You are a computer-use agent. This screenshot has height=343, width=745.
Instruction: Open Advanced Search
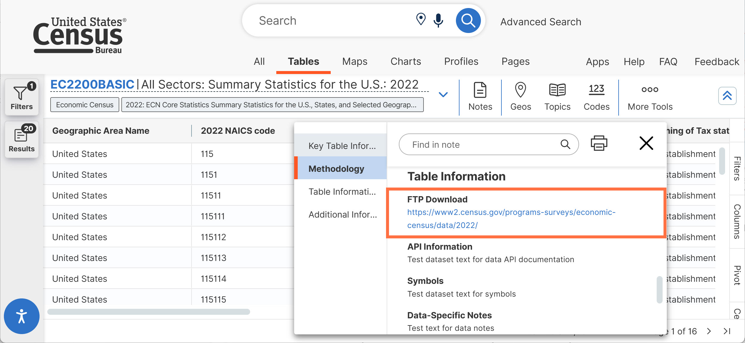click(x=540, y=22)
